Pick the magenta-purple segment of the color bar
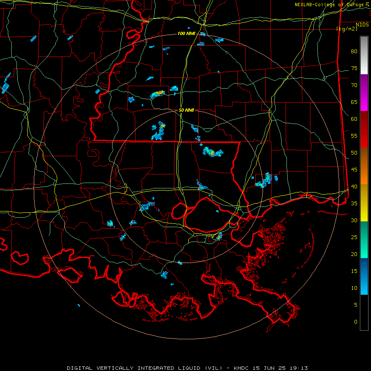The width and height of the screenshot is (371, 371). click(x=364, y=93)
